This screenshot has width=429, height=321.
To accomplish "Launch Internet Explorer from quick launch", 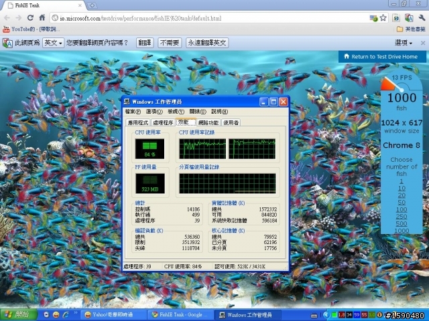I will 66,315.
